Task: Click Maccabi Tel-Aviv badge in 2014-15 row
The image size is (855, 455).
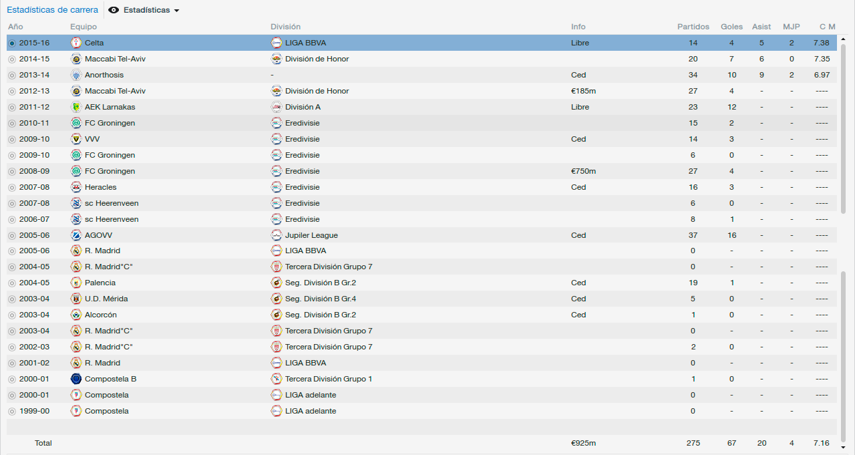Action: (x=76, y=59)
